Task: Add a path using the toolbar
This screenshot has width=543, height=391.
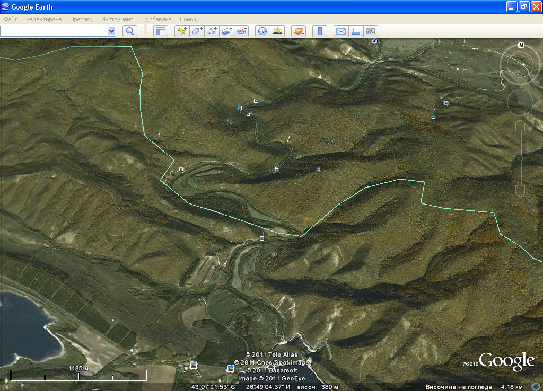Action: tap(212, 31)
